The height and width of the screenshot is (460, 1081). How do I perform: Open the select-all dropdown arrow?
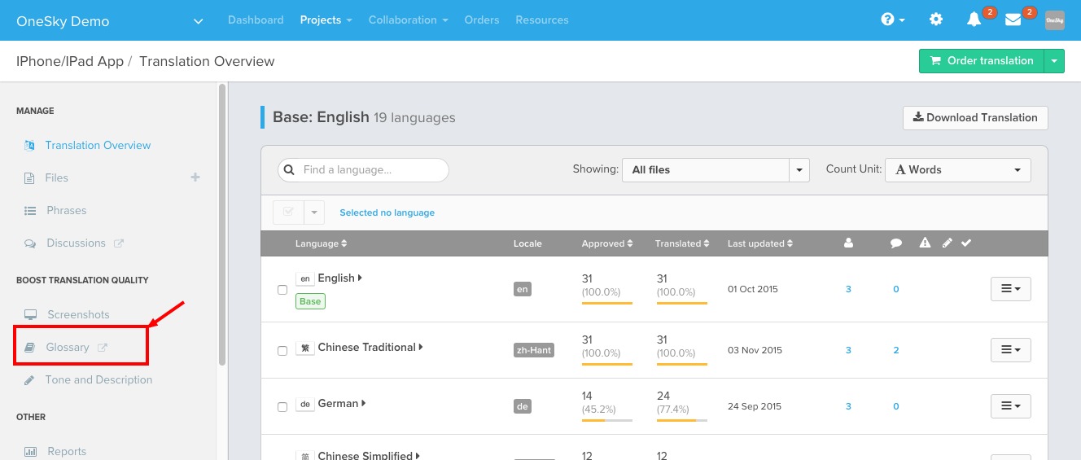[x=313, y=212]
